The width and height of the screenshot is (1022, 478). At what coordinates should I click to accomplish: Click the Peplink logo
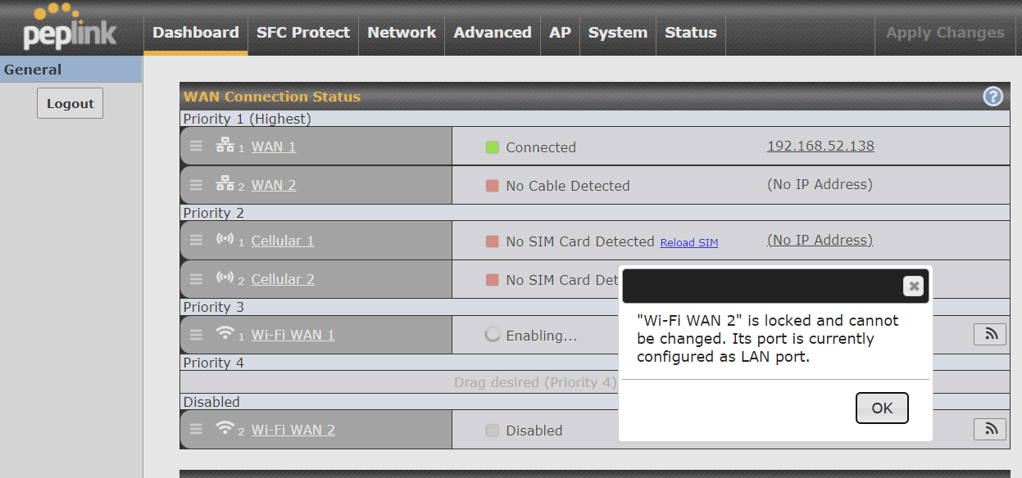point(70,28)
